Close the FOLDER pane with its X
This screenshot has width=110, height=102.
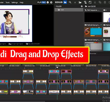coord(82,6)
